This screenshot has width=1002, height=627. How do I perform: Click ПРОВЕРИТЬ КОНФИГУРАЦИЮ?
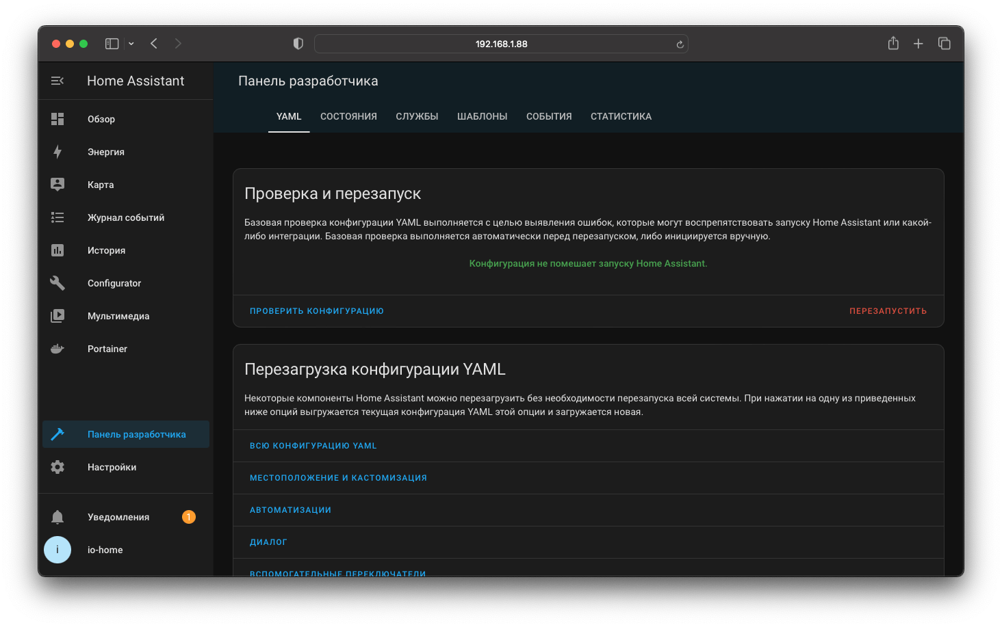click(x=316, y=310)
